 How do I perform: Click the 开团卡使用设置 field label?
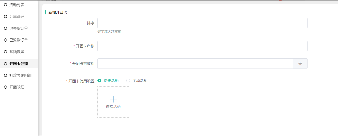(x=81, y=81)
